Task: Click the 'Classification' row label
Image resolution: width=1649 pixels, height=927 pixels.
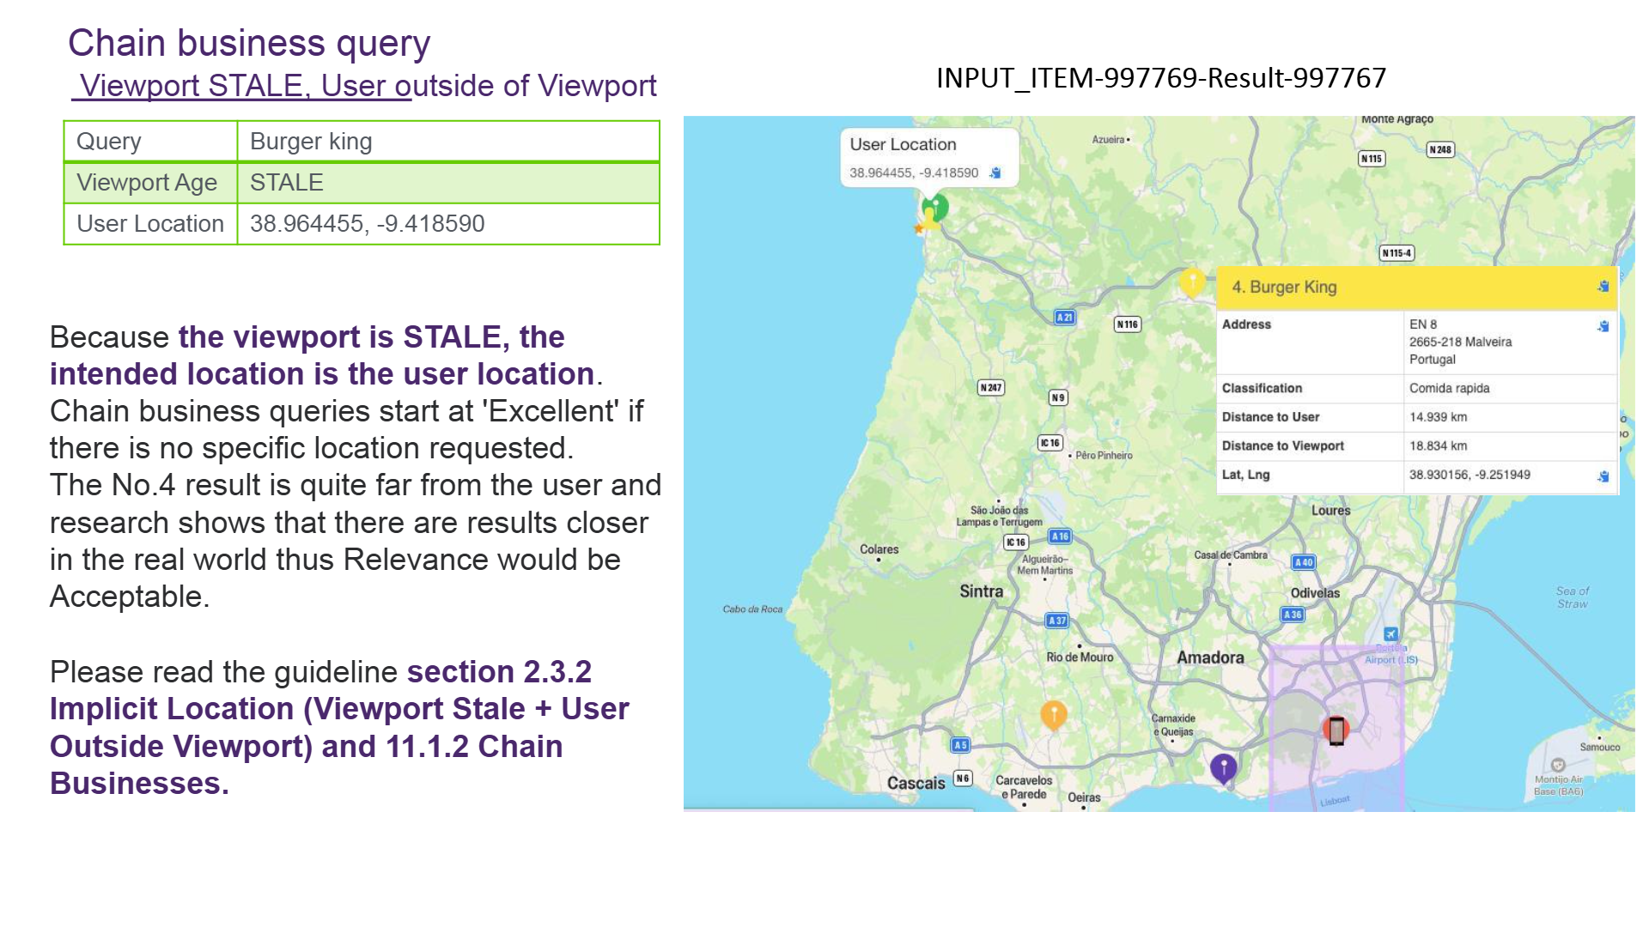Action: tap(1262, 388)
